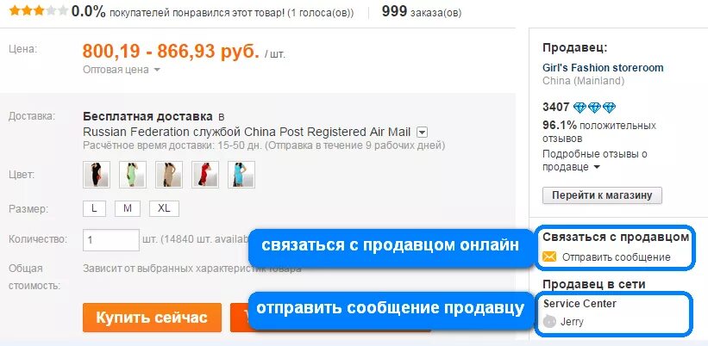Click the Купить сейчас button
The image size is (708, 346).
[x=152, y=318]
